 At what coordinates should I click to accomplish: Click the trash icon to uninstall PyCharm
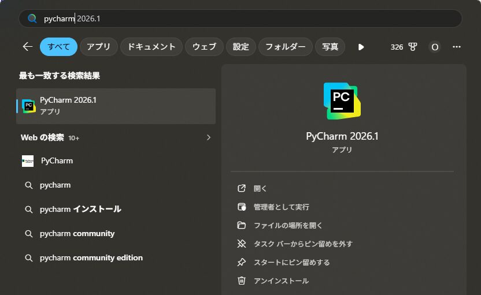[242, 281]
